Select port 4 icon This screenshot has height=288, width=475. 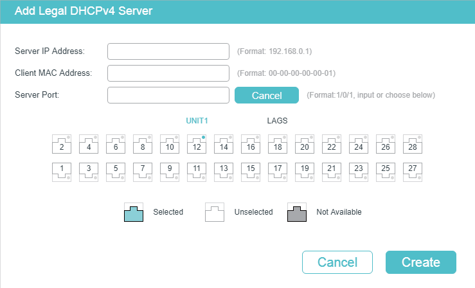coord(89,144)
